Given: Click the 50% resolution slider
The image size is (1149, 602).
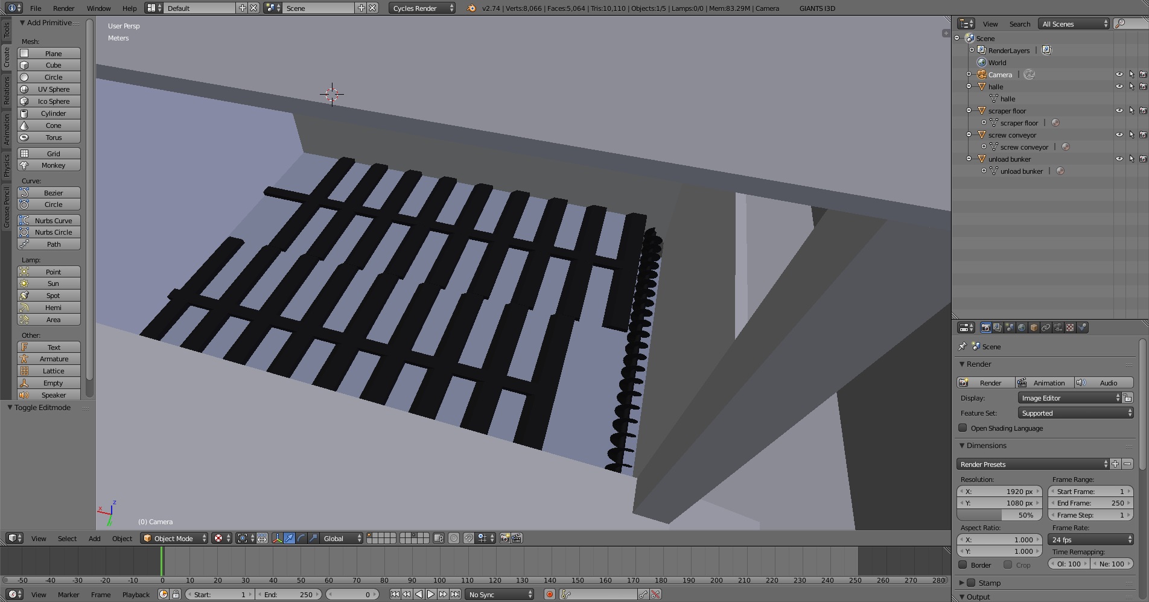Looking at the screenshot, I should point(999,515).
